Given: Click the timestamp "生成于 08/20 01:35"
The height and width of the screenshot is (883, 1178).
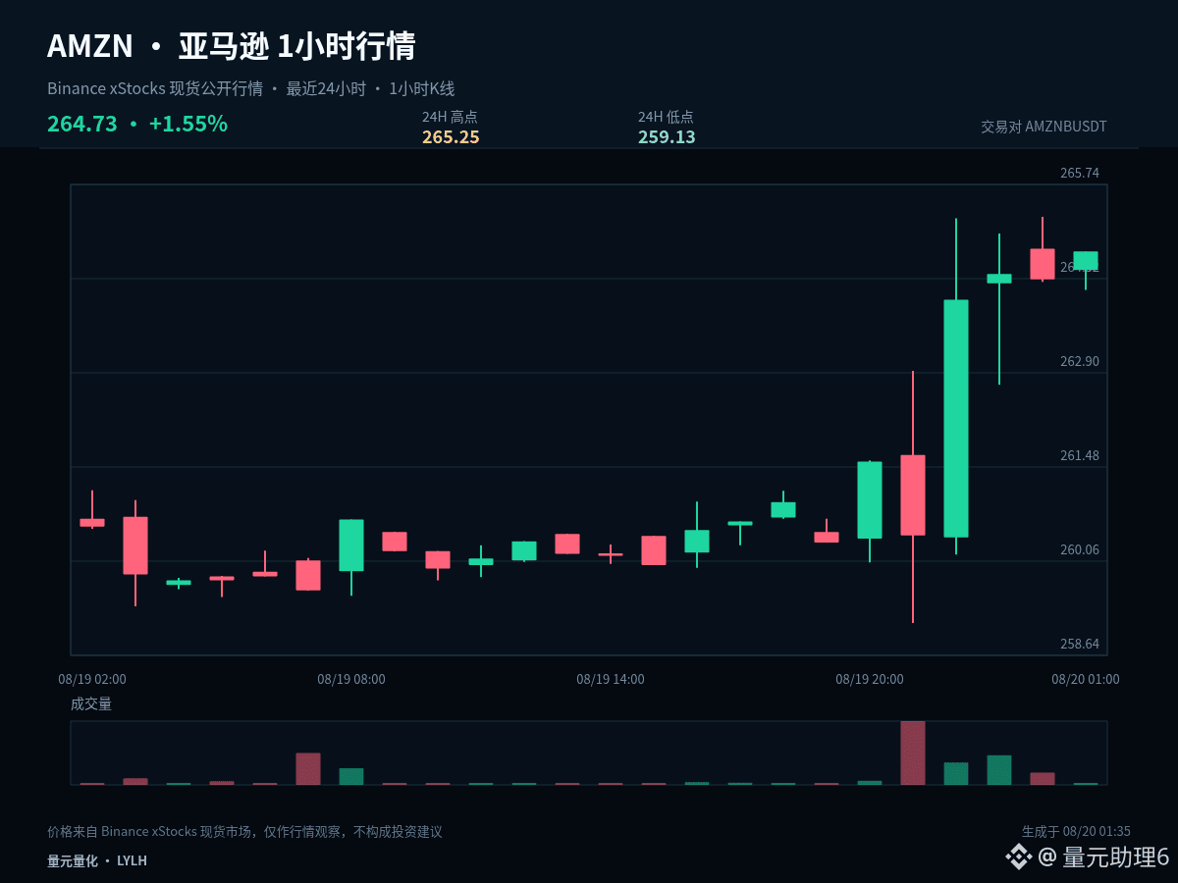Looking at the screenshot, I should click(x=1076, y=832).
